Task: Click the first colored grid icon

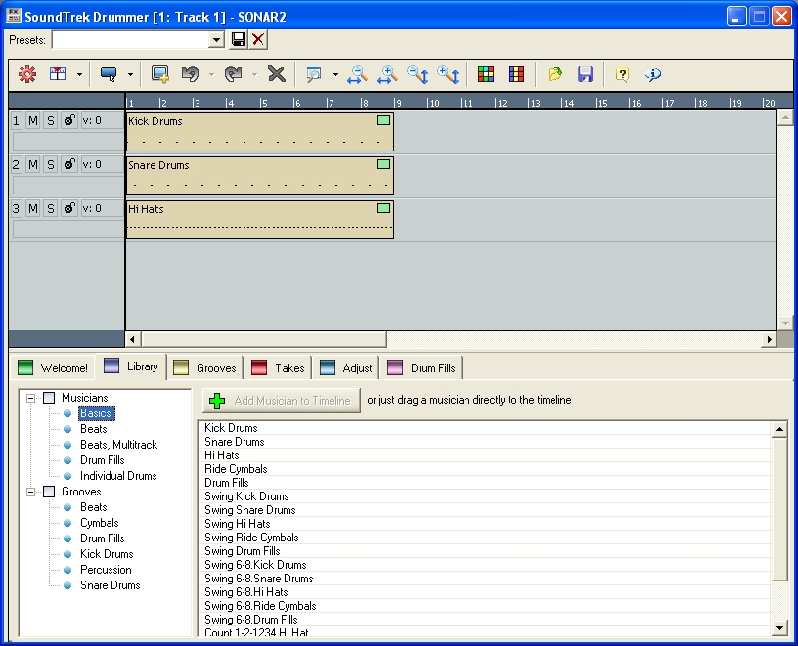Action: pyautogui.click(x=486, y=74)
